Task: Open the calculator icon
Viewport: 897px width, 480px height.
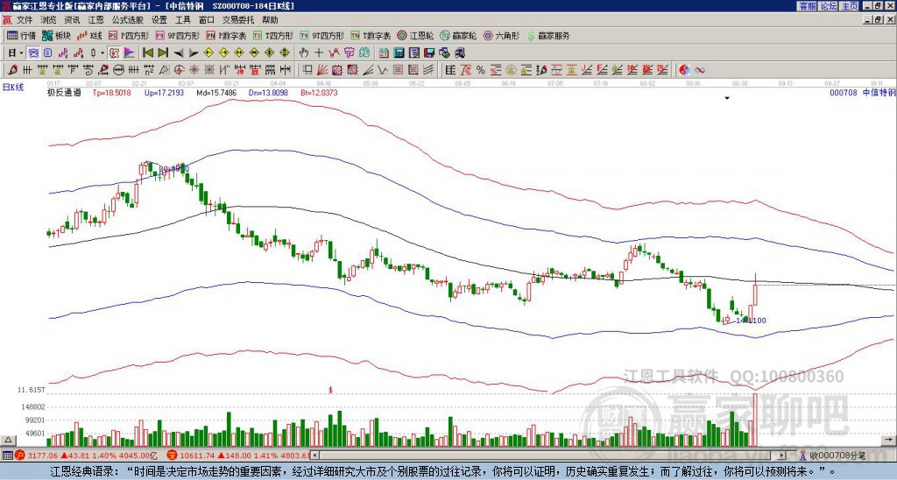Action: [399, 53]
